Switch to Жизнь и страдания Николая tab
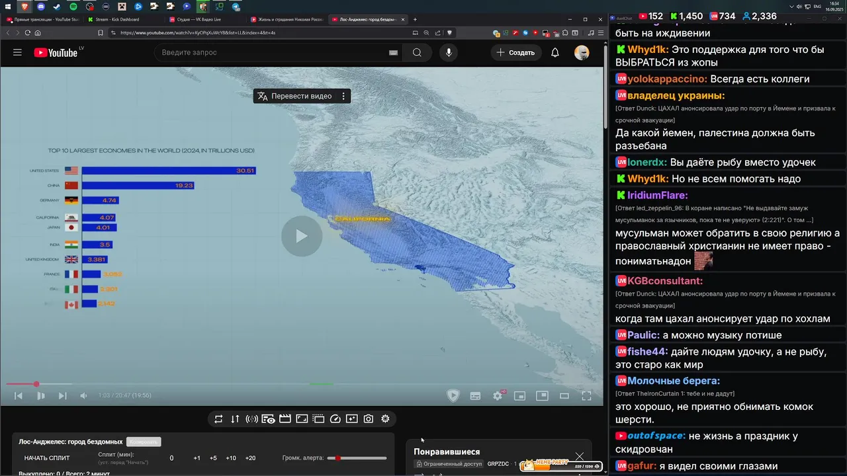The width and height of the screenshot is (847, 476). click(x=287, y=19)
